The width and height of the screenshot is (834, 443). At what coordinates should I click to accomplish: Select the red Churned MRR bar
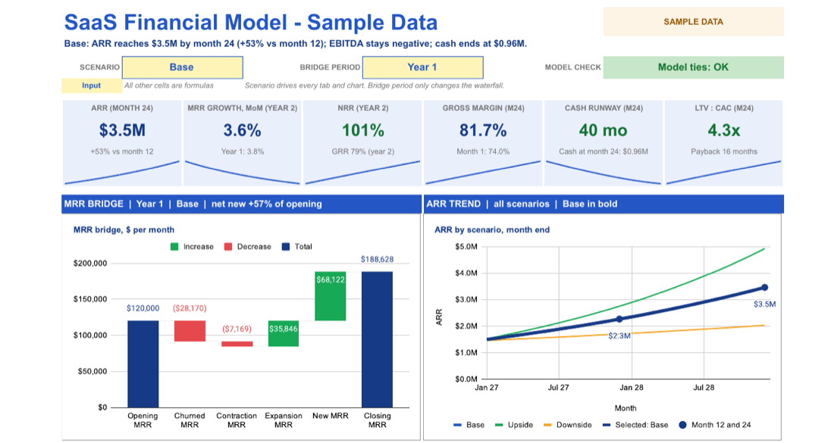click(x=190, y=331)
